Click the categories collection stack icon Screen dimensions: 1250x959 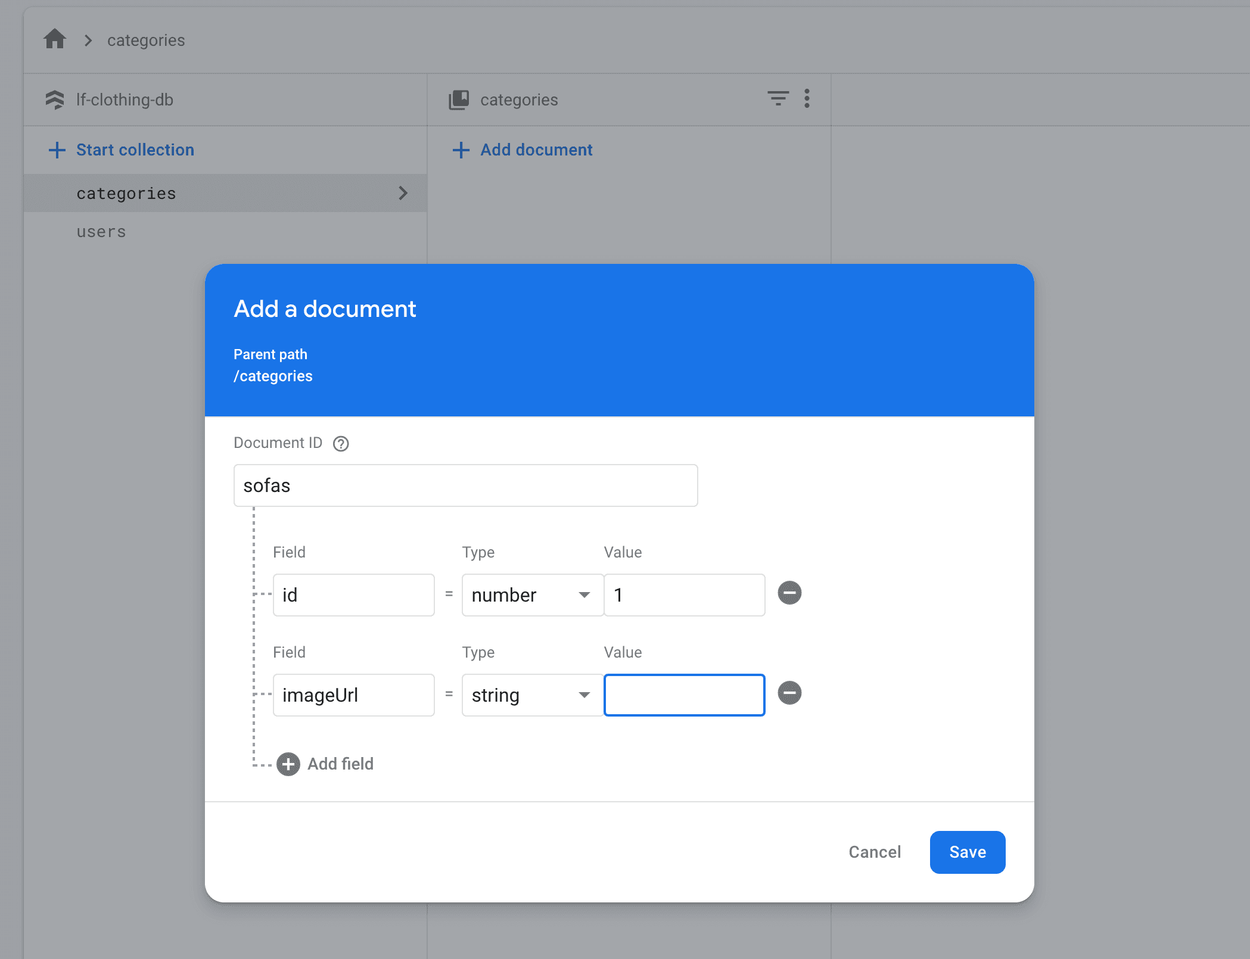[459, 99]
